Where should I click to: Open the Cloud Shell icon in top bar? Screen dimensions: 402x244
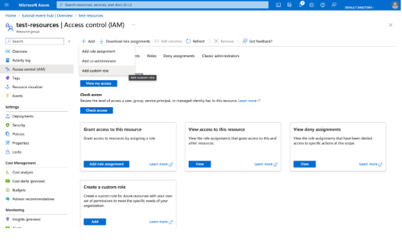click(278, 5)
